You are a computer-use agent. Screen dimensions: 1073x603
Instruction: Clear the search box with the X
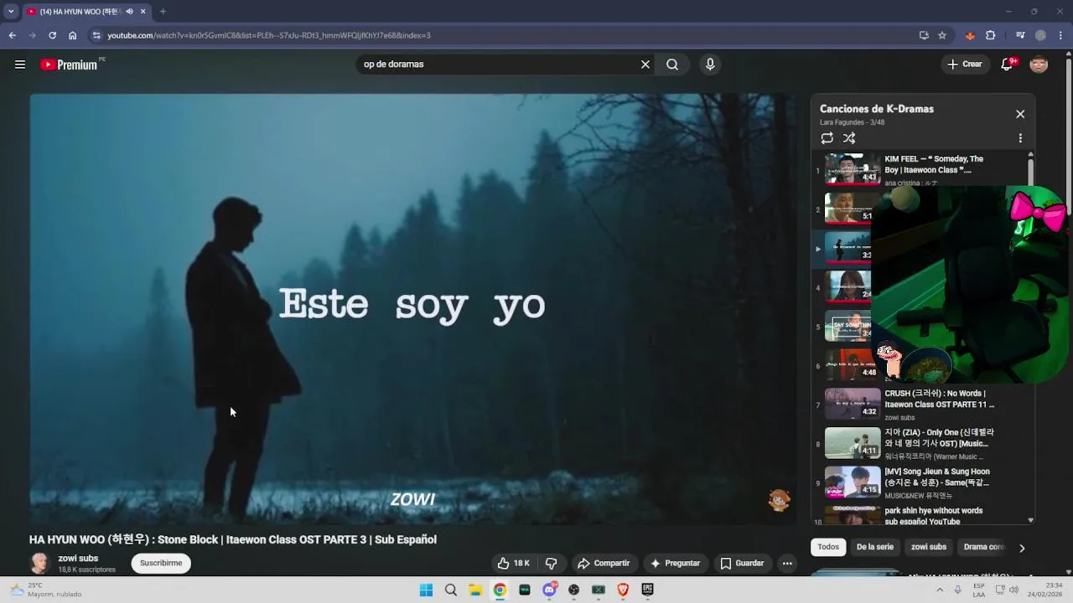tap(645, 64)
